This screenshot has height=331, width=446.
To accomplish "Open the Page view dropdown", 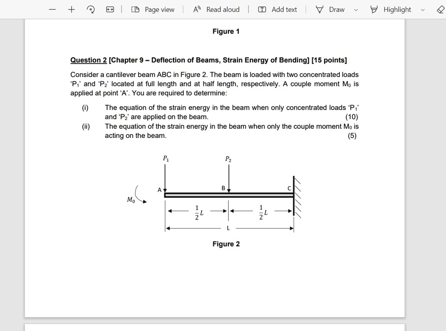I will (x=153, y=9).
